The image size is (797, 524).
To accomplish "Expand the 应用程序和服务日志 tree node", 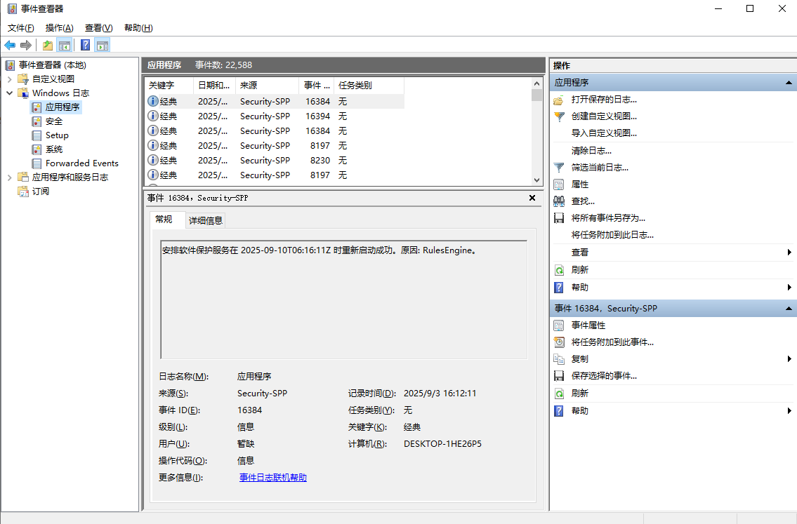I will coord(10,177).
